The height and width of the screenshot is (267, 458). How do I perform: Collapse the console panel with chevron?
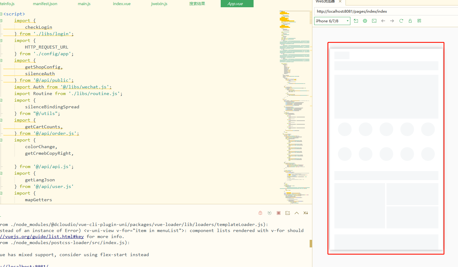(297, 213)
